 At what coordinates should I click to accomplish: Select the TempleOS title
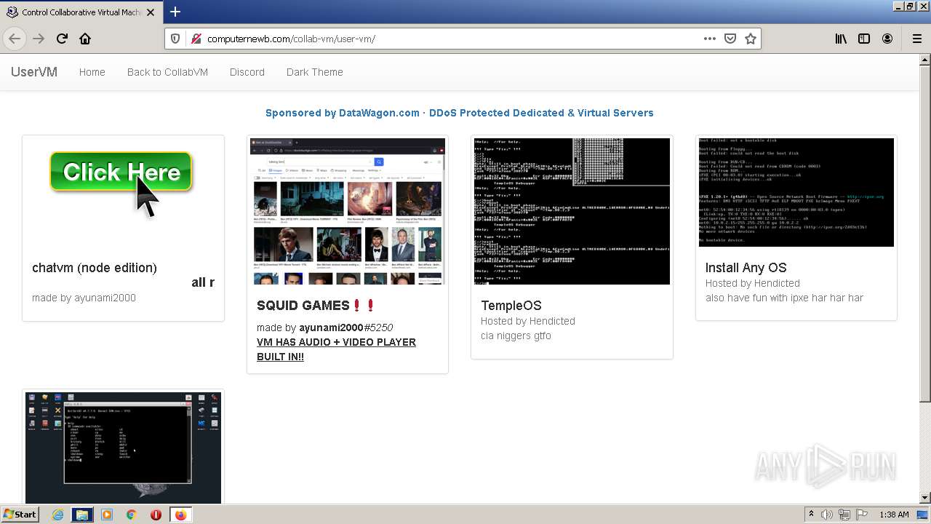[x=511, y=306]
